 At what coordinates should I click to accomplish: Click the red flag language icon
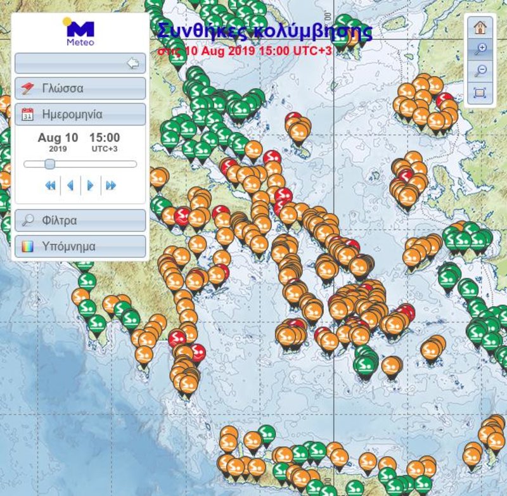(27, 88)
